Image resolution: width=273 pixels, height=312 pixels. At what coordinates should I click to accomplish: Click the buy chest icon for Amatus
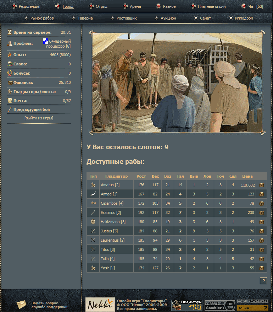point(262,185)
